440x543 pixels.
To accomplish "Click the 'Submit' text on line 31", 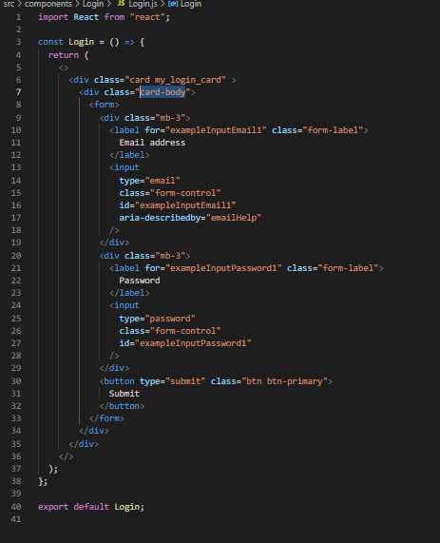I will (x=124, y=394).
